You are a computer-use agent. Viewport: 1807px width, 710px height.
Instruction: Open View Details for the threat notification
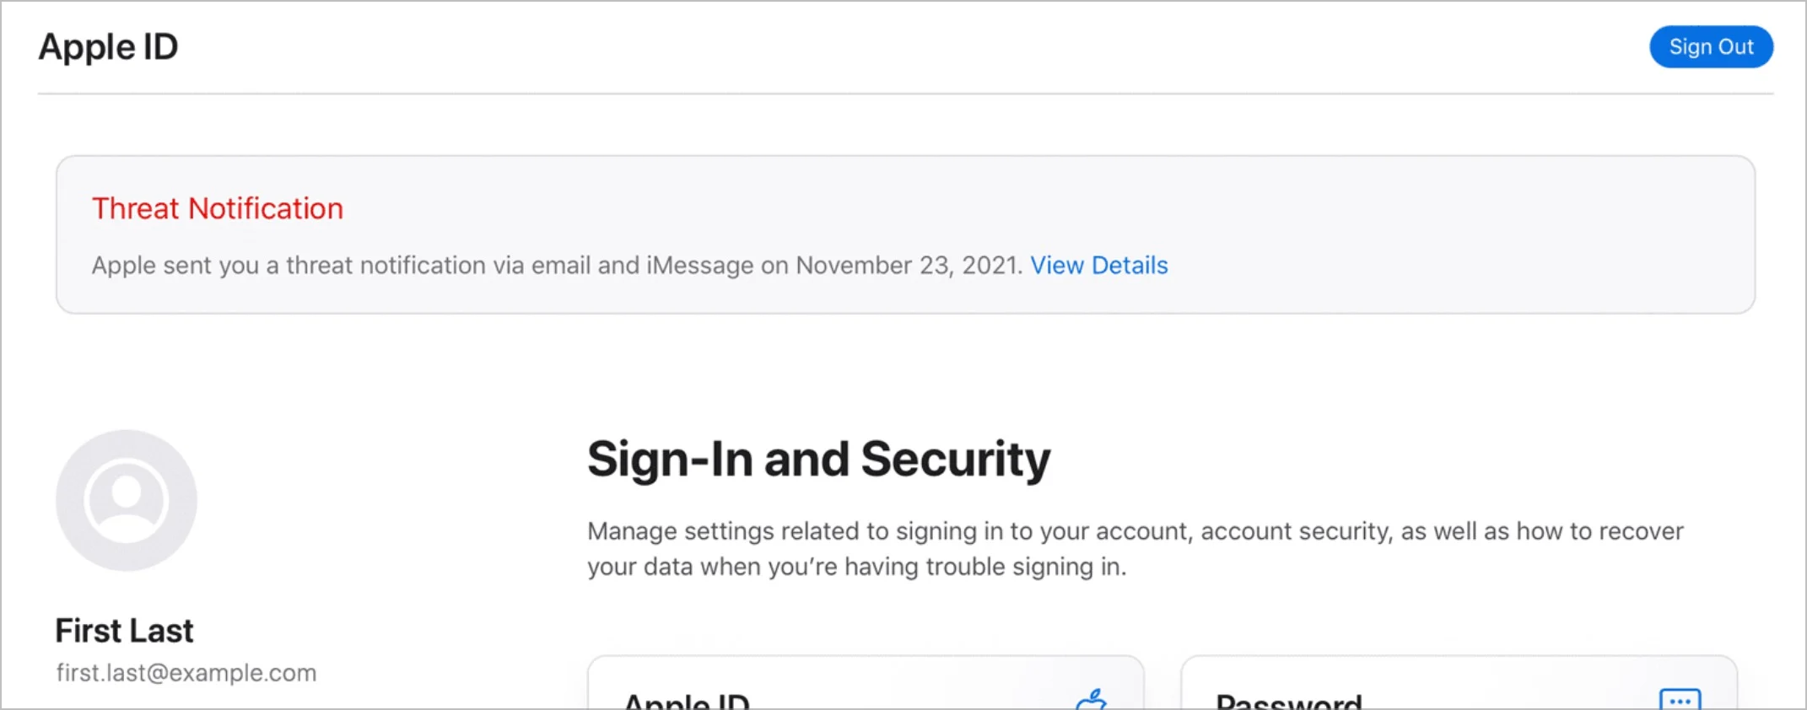click(1098, 266)
